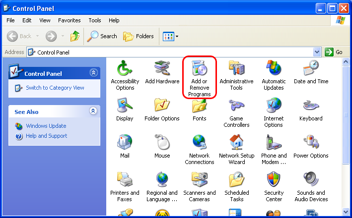Open the File menu
352x218 pixels.
tap(10, 20)
